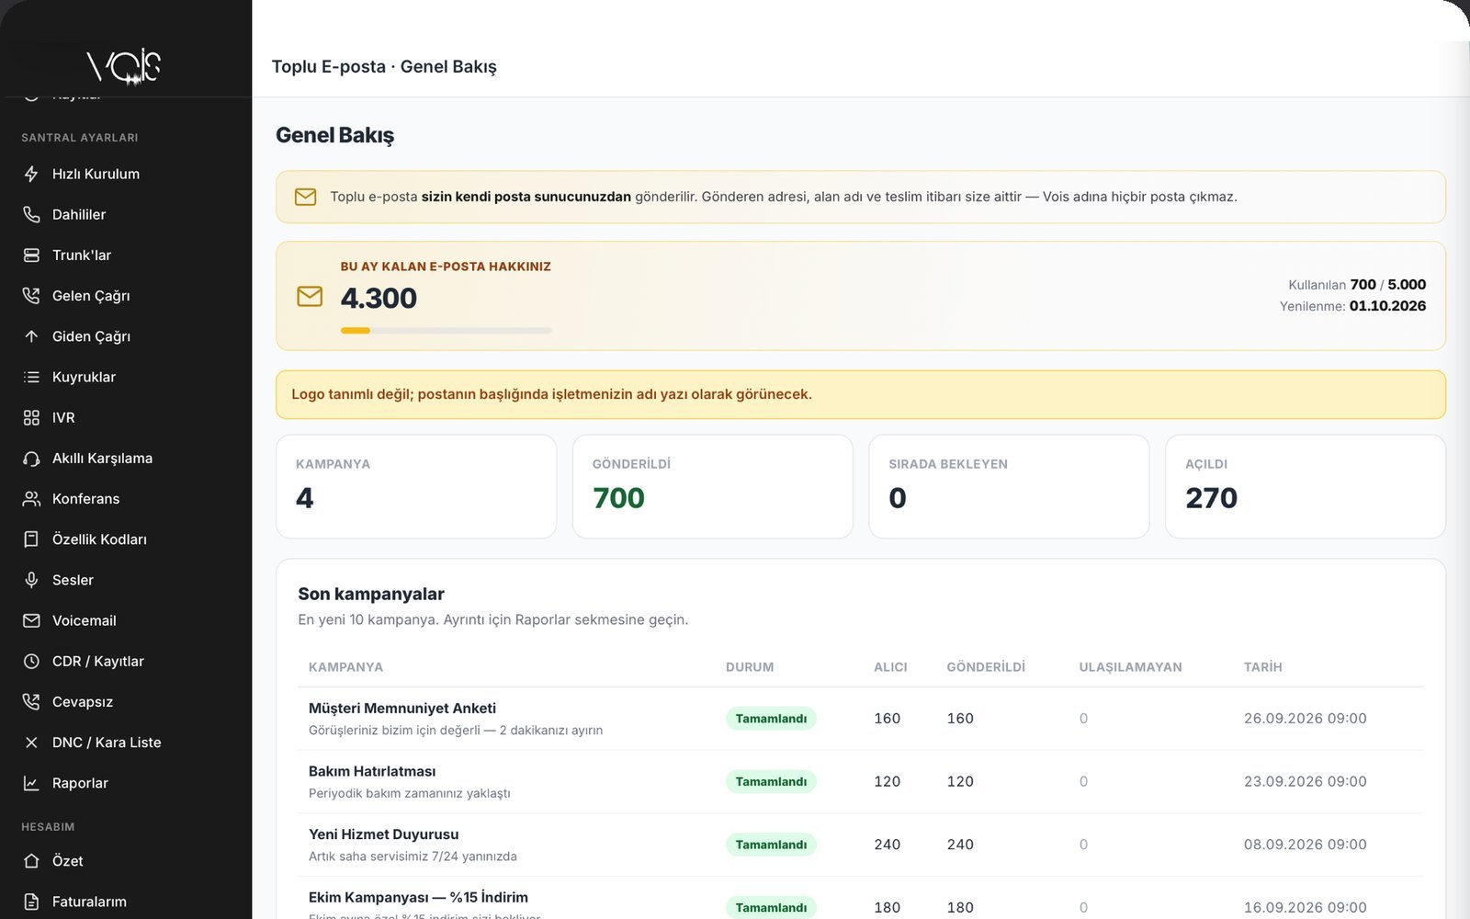Select Raporlar from the sidebar
Image resolution: width=1470 pixels, height=919 pixels.
tap(126, 783)
